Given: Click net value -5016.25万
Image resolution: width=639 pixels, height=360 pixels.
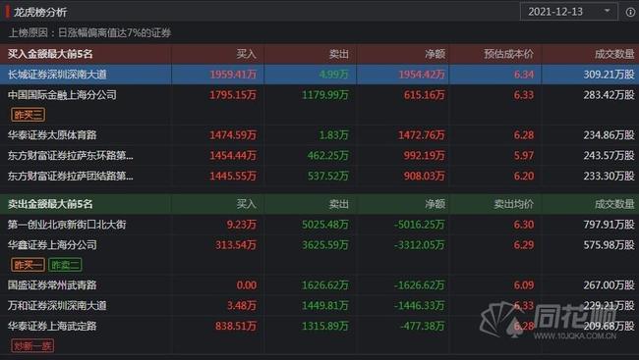Looking at the screenshot, I should [x=420, y=224].
